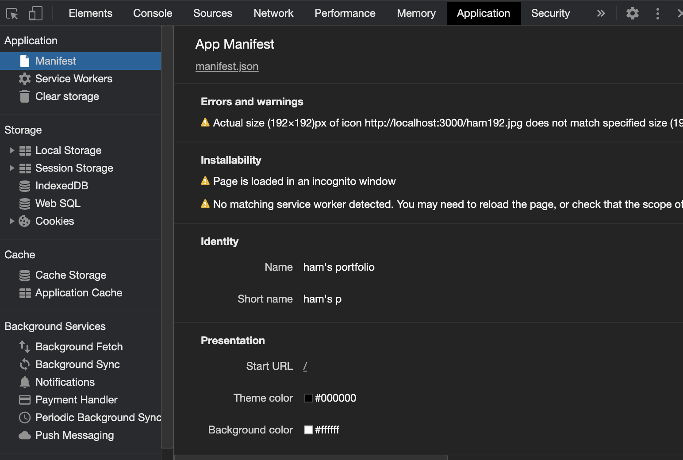683x460 pixels.
Task: Expand the Local Storage tree node
Action: pos(12,150)
